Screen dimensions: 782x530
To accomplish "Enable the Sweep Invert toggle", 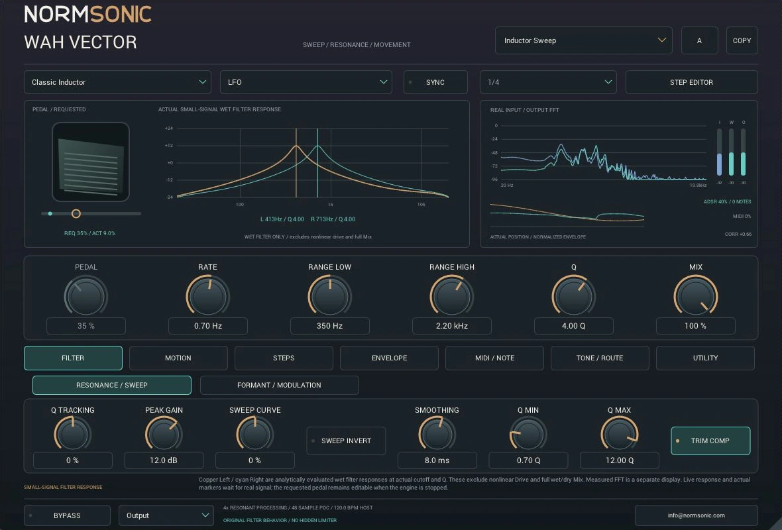I will (346, 441).
